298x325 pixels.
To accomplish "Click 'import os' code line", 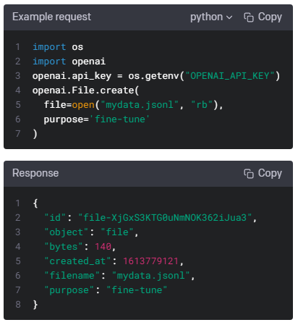I will [58, 47].
